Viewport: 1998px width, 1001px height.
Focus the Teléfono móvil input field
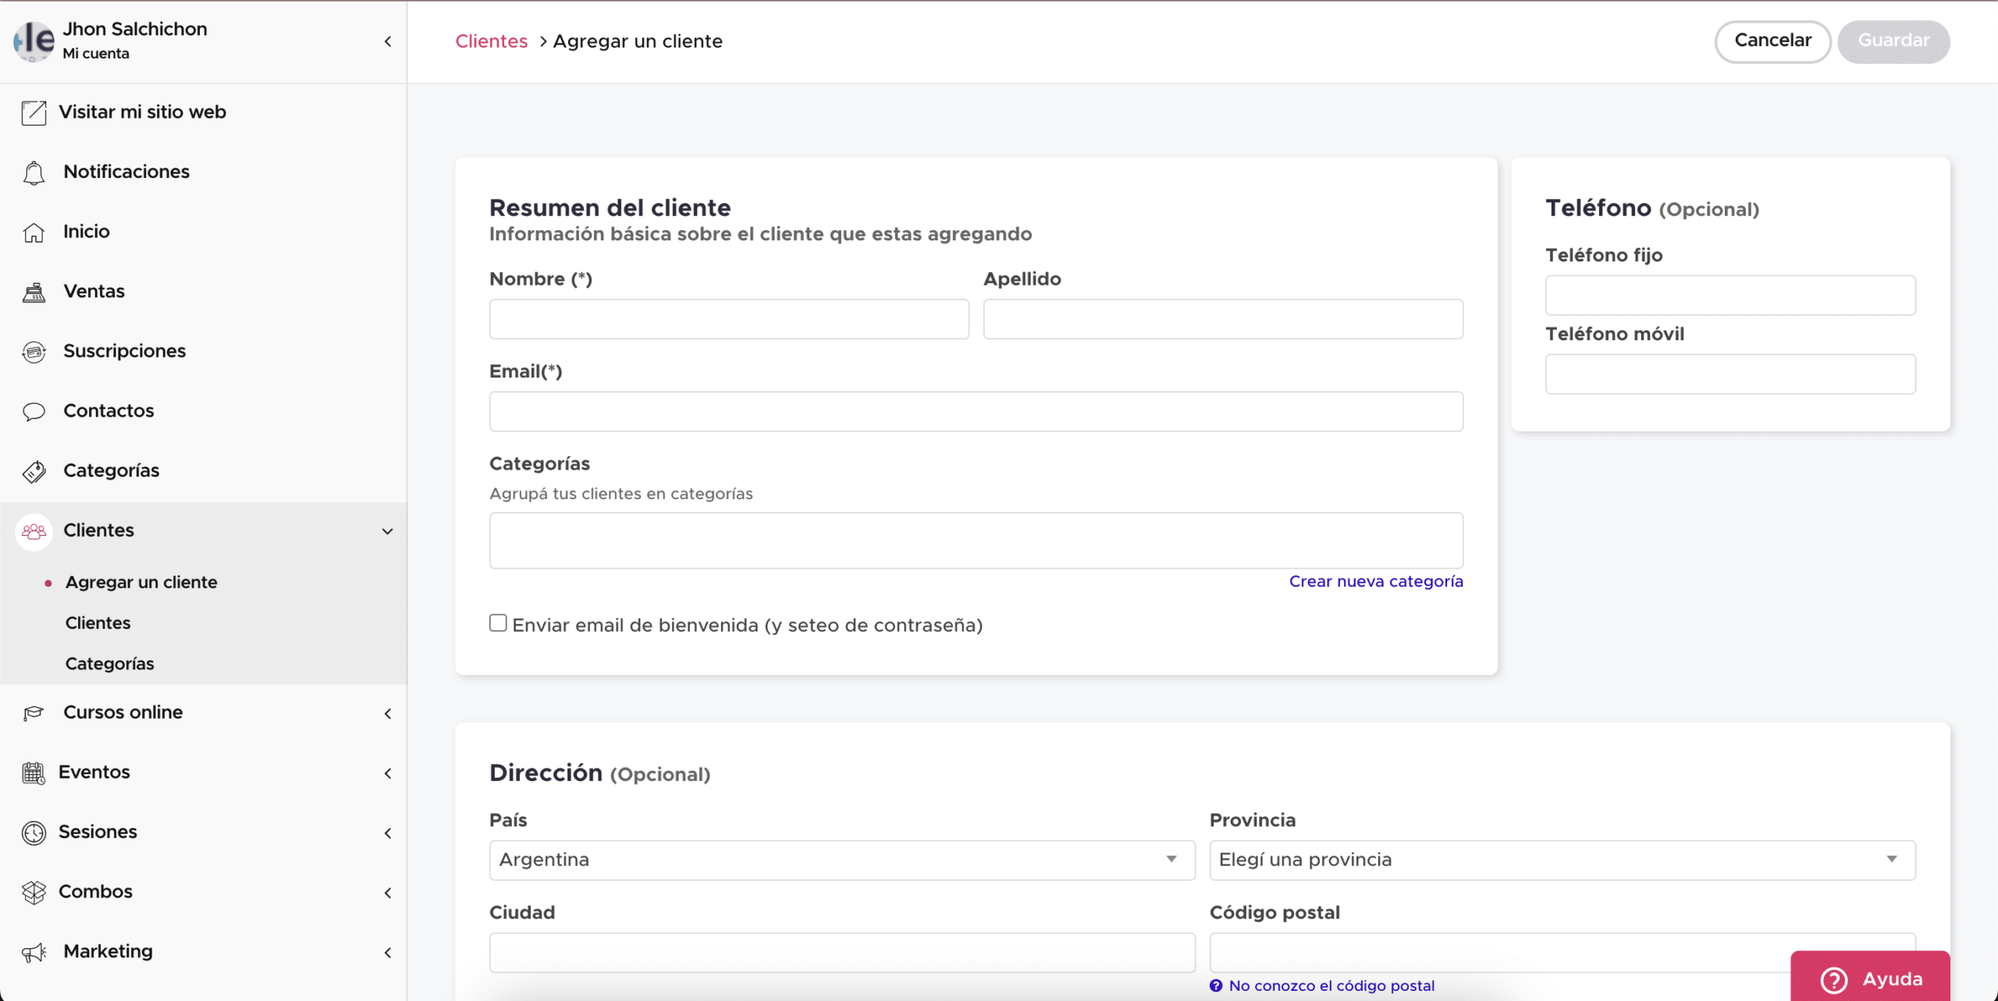point(1730,374)
